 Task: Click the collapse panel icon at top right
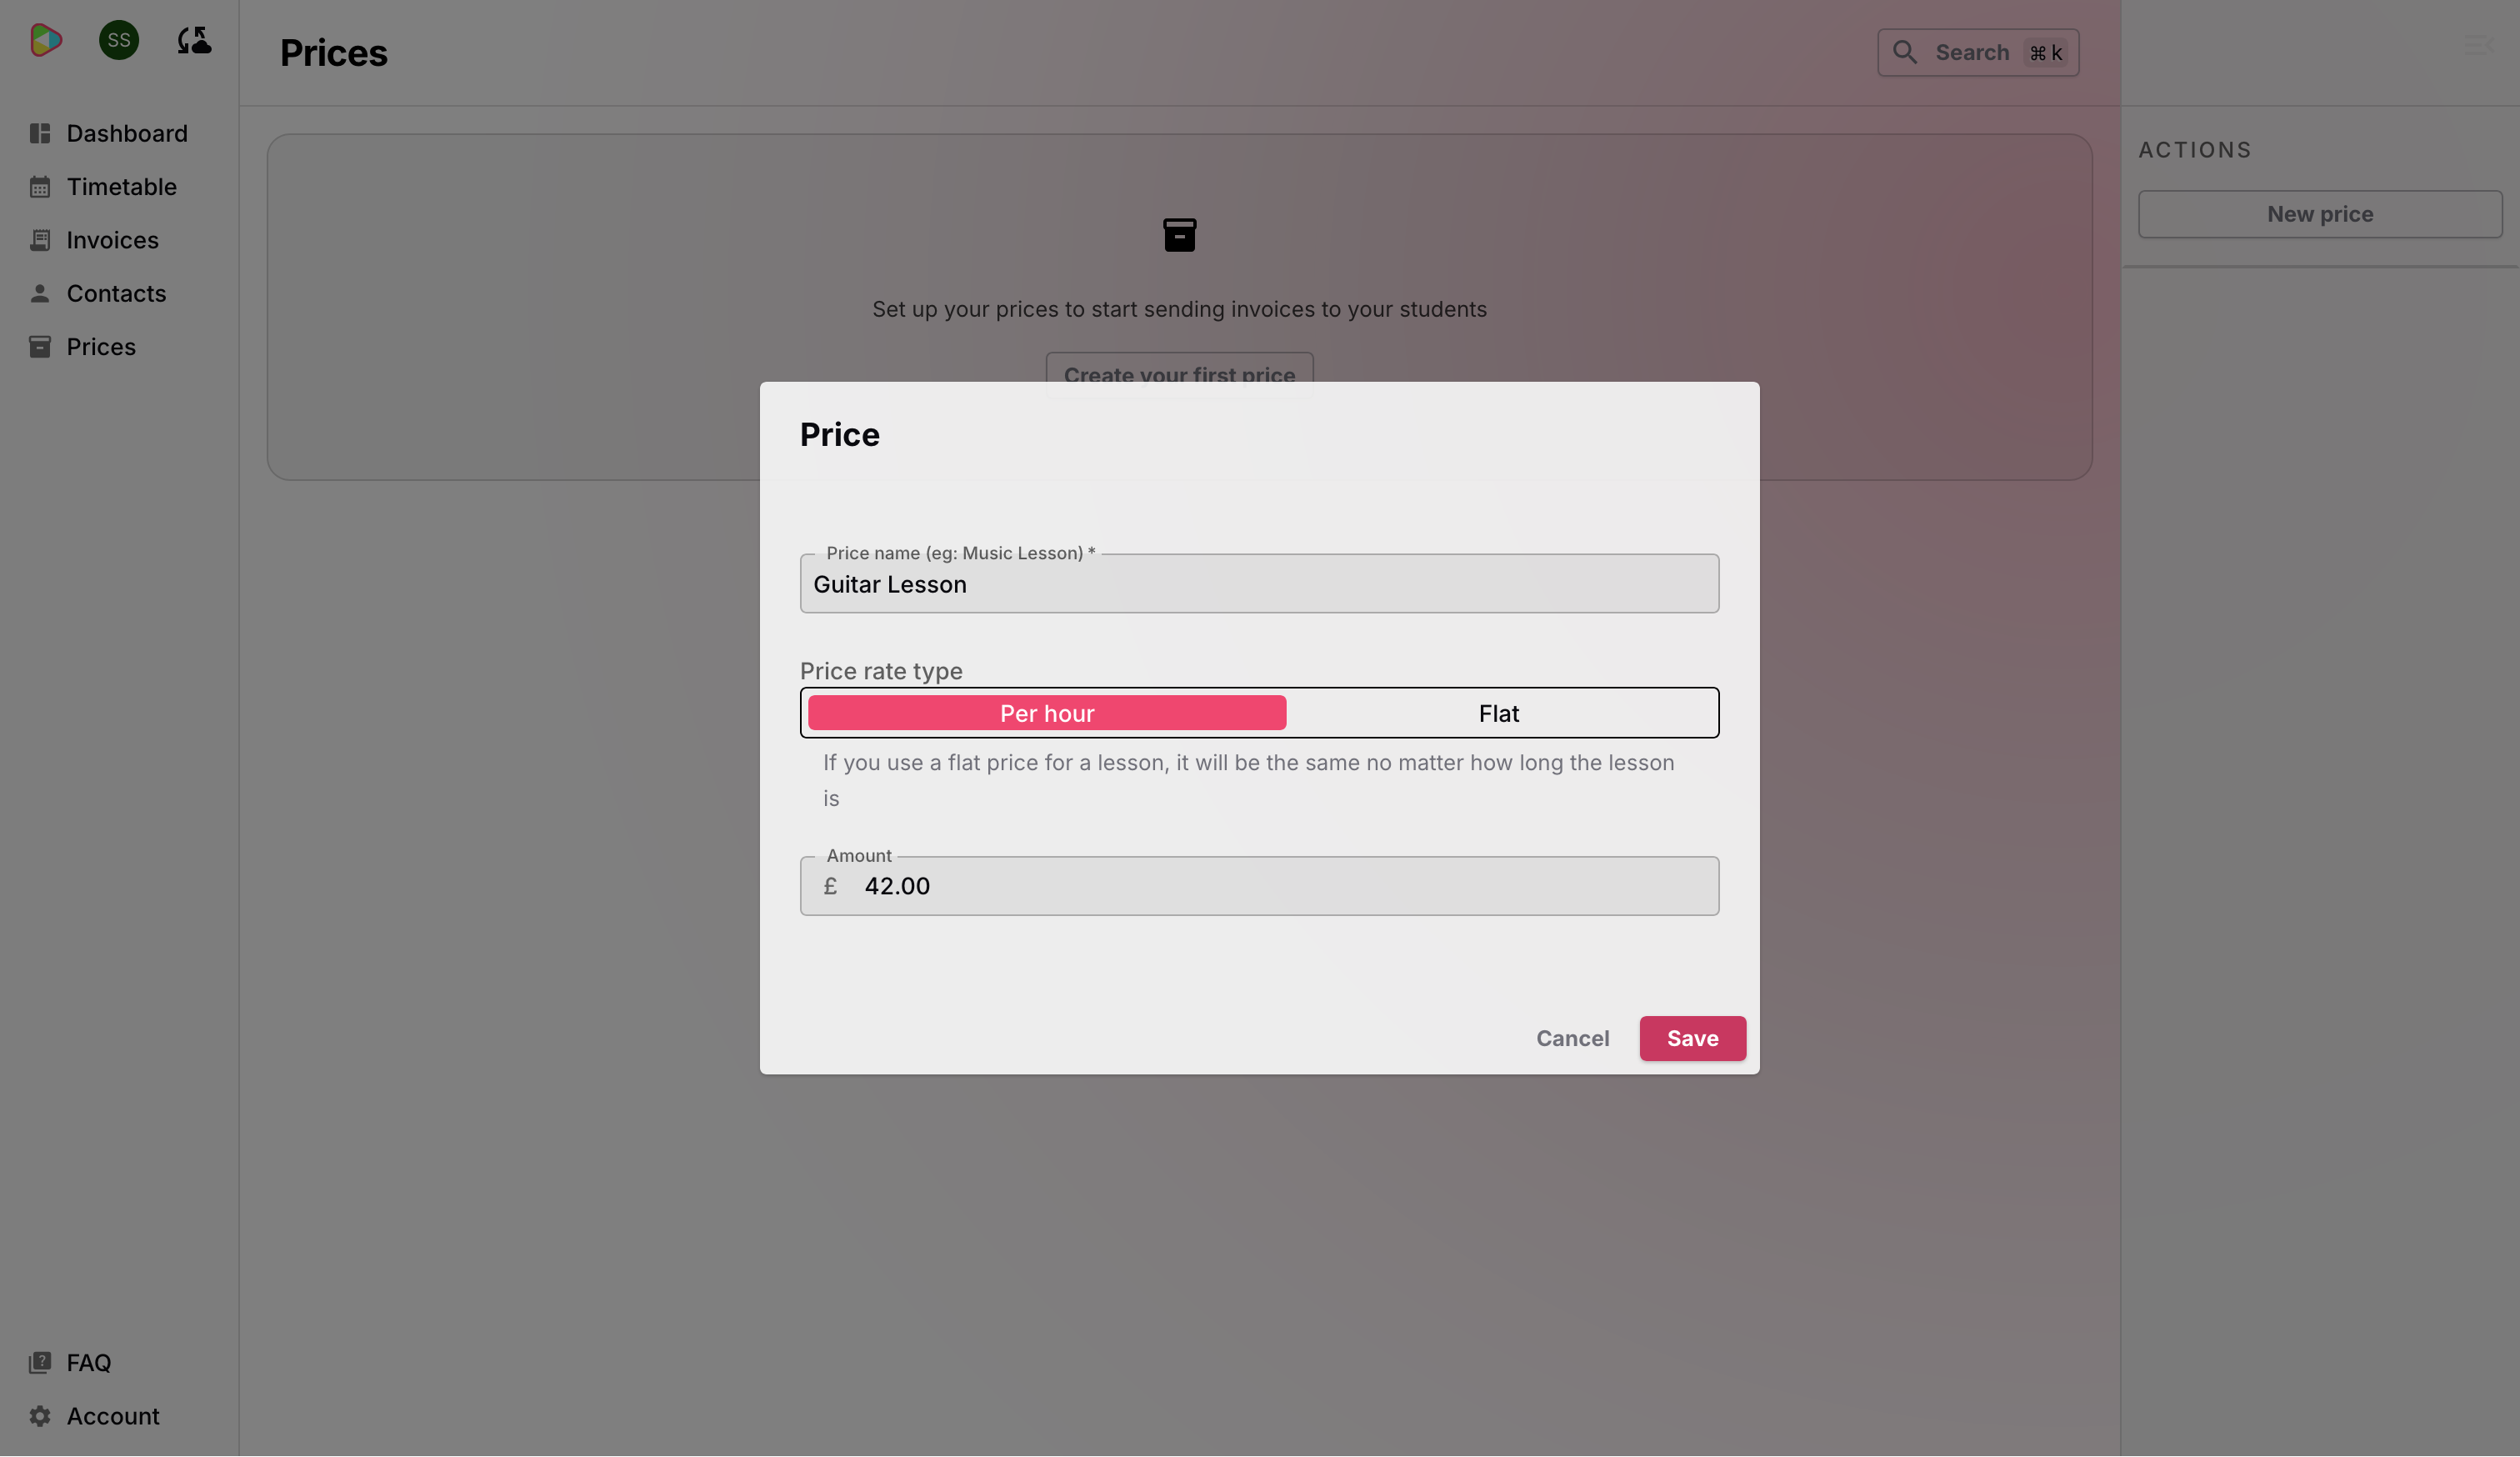point(2480,45)
